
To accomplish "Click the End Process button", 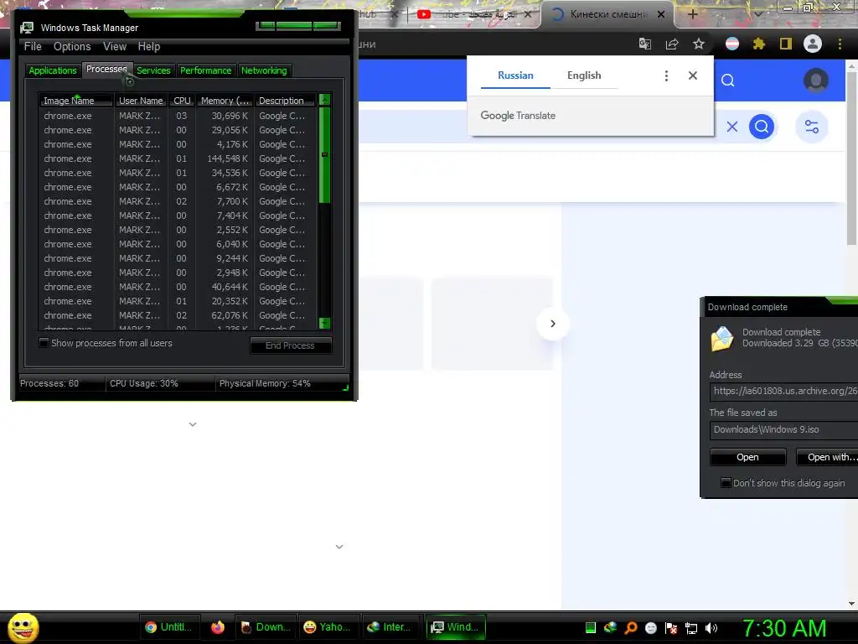I will [x=290, y=345].
